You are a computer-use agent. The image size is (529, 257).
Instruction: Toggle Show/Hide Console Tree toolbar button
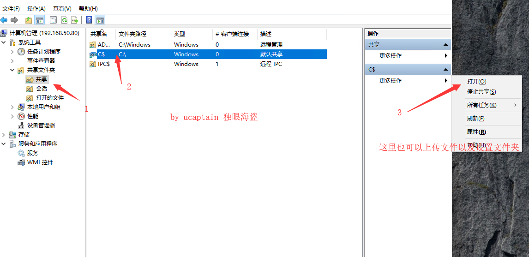point(40,20)
